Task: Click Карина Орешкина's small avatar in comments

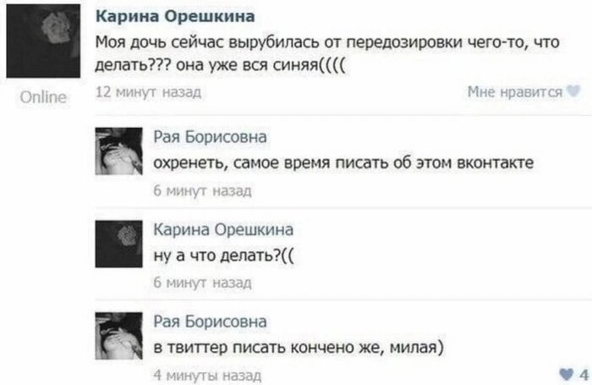Action: click(118, 244)
